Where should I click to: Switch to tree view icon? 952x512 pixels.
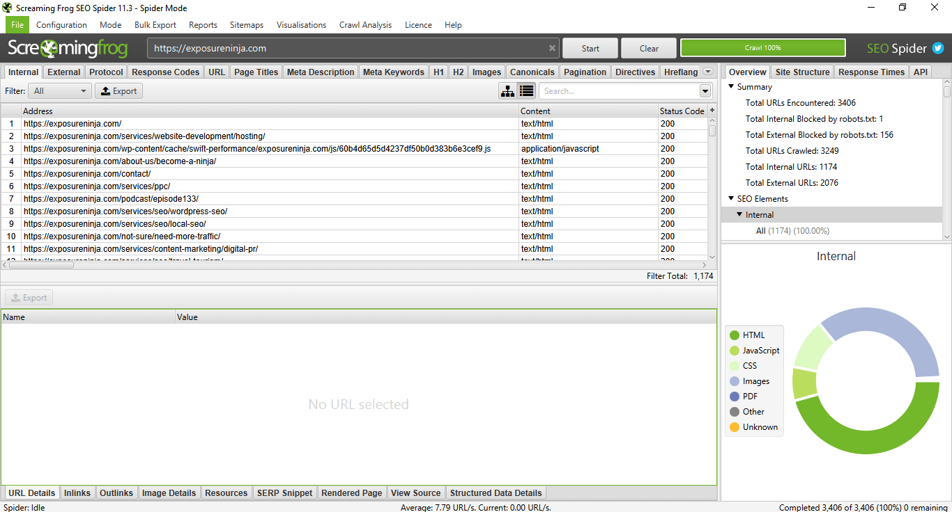pyautogui.click(x=508, y=91)
